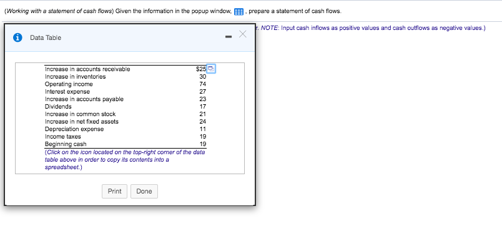The image size is (502, 236).
Task: Click the accounts payable value 23
Action: [203, 99]
